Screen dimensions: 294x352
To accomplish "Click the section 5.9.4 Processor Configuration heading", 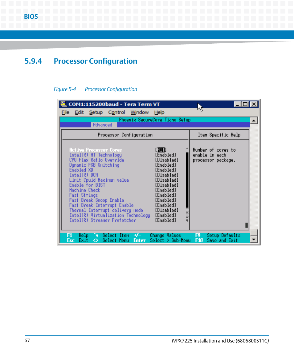I will click(x=81, y=61).
